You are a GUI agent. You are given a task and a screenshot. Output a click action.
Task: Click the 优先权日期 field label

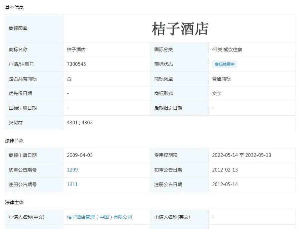(x=21, y=93)
